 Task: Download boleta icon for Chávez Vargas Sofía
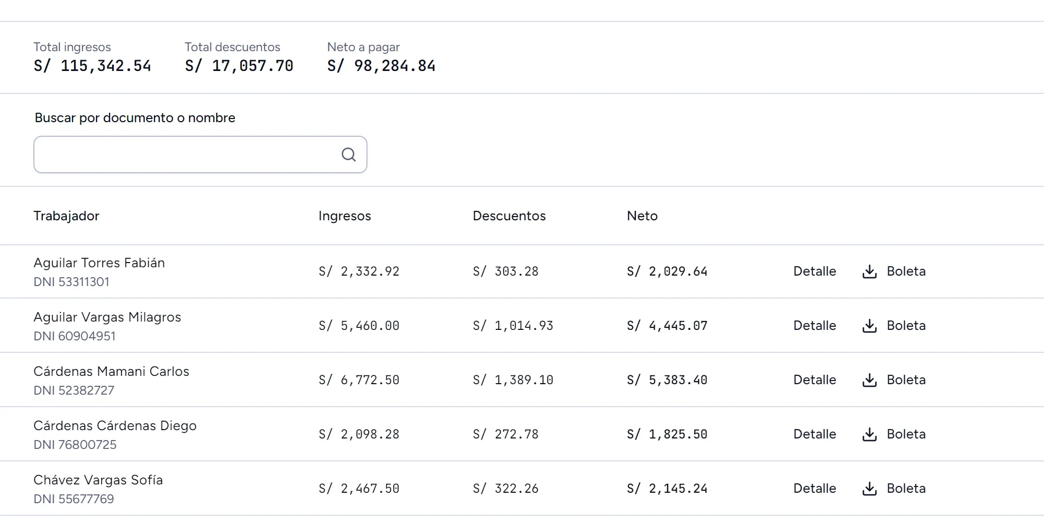click(x=870, y=489)
